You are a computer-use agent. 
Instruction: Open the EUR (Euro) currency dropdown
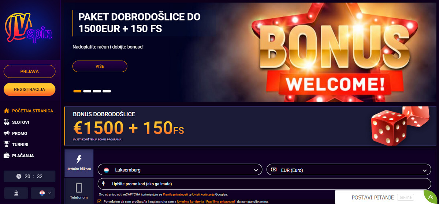point(349,170)
